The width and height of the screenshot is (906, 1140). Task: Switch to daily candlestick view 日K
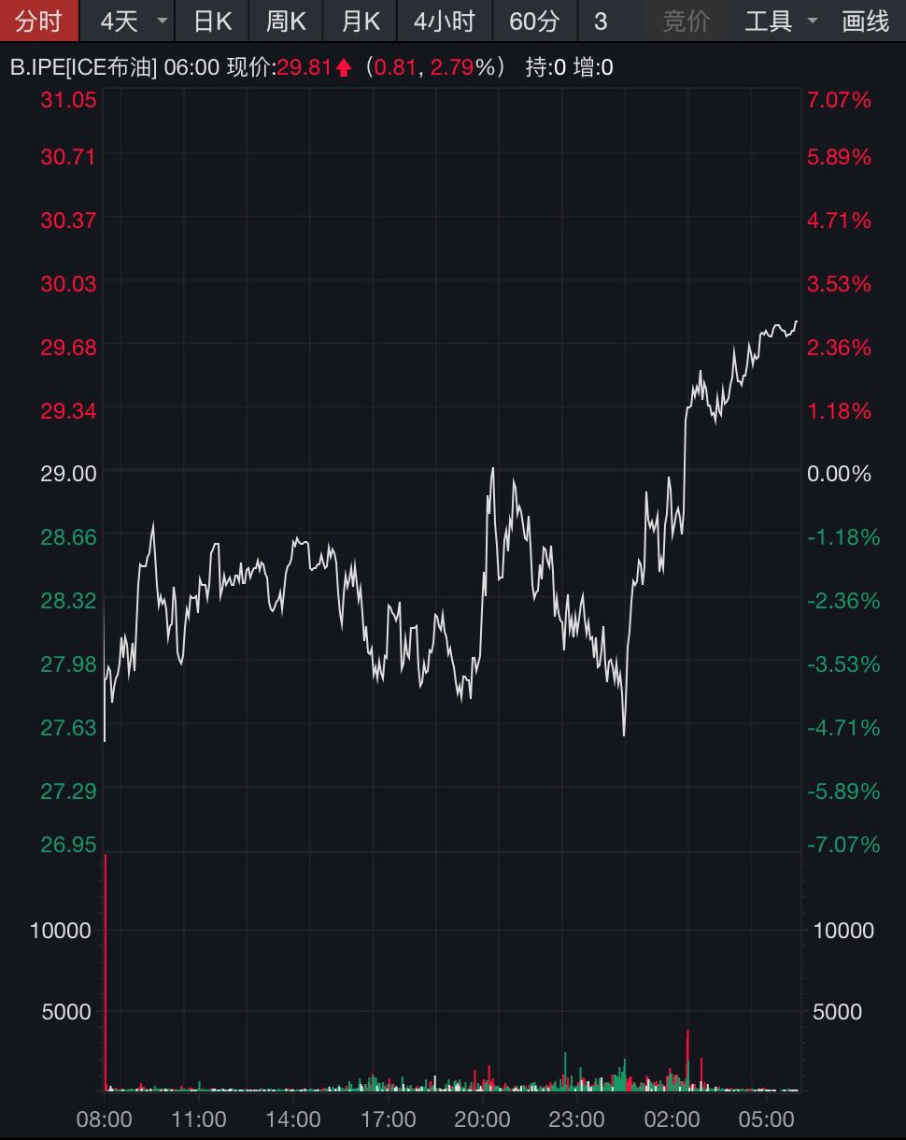212,21
